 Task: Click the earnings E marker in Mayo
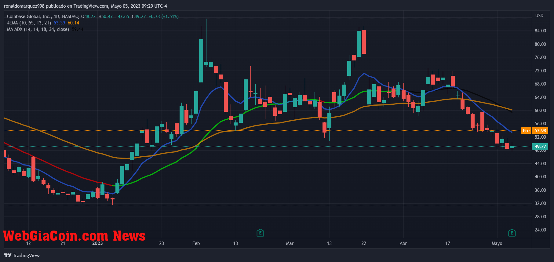coord(512,233)
